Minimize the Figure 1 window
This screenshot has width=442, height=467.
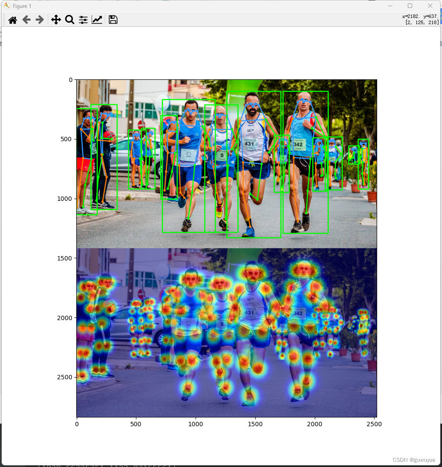point(390,6)
